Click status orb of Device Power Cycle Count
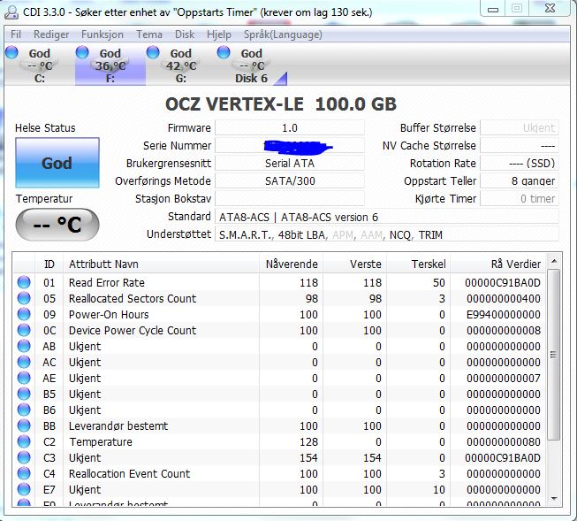 pyautogui.click(x=24, y=330)
